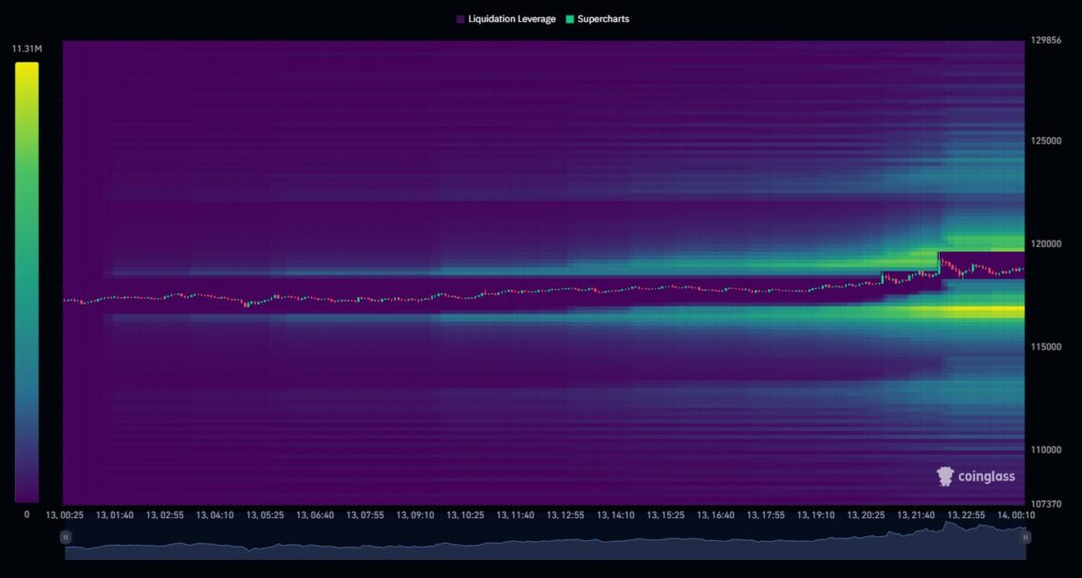The width and height of the screenshot is (1082, 578).
Task: Click the coinglass logo icon watermark
Action: pyautogui.click(x=945, y=476)
